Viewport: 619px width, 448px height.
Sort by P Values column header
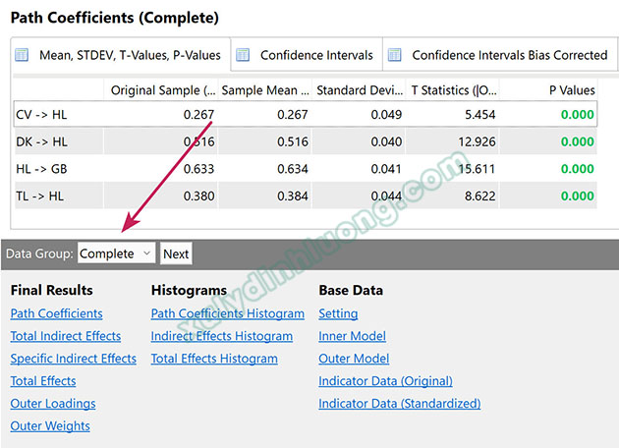point(548,90)
